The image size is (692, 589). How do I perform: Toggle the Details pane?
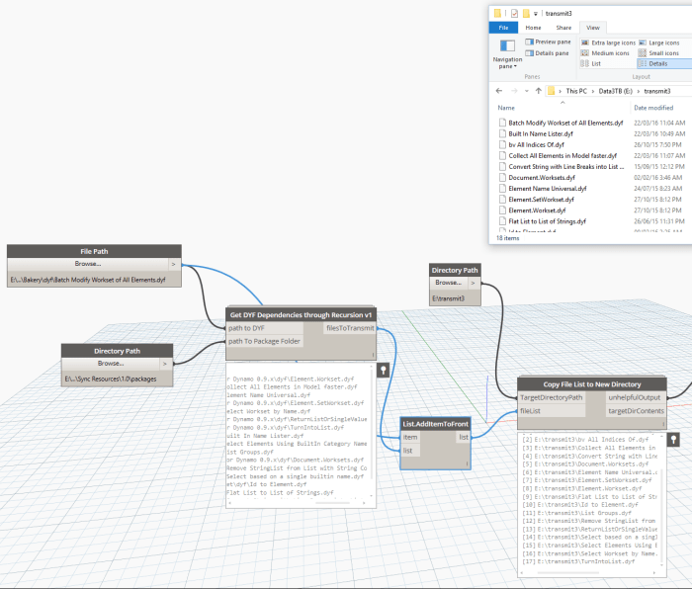[x=548, y=53]
